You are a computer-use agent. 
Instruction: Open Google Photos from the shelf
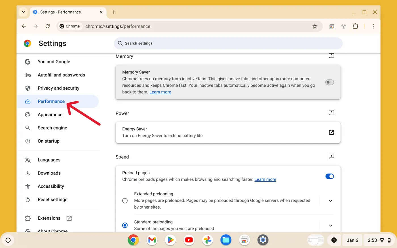pos(208,240)
